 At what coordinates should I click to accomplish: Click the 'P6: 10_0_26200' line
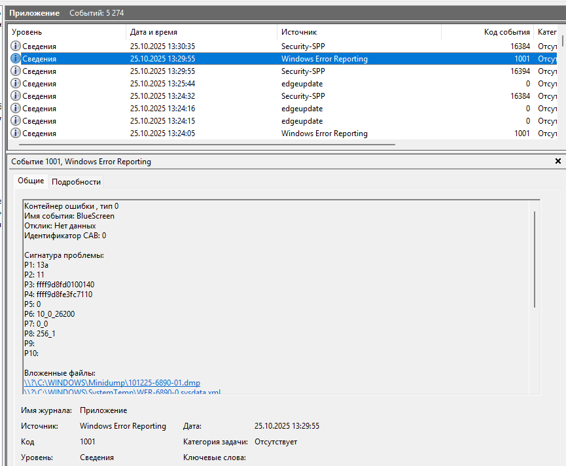pyautogui.click(x=50, y=314)
